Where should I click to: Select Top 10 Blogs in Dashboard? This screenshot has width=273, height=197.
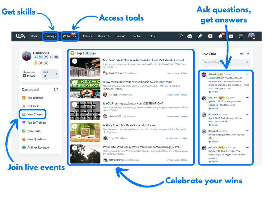tap(32, 98)
